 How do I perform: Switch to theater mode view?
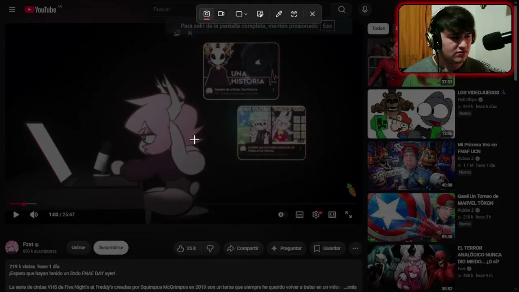click(x=332, y=215)
